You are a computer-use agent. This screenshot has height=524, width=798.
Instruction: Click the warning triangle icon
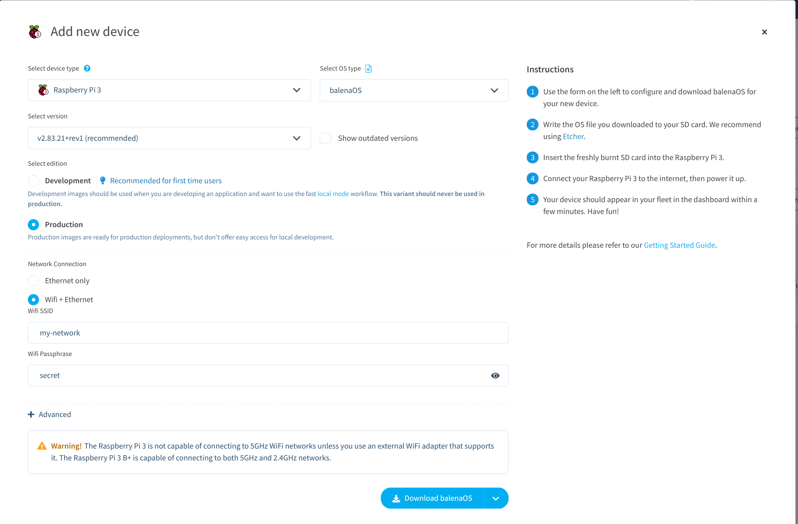[42, 446]
